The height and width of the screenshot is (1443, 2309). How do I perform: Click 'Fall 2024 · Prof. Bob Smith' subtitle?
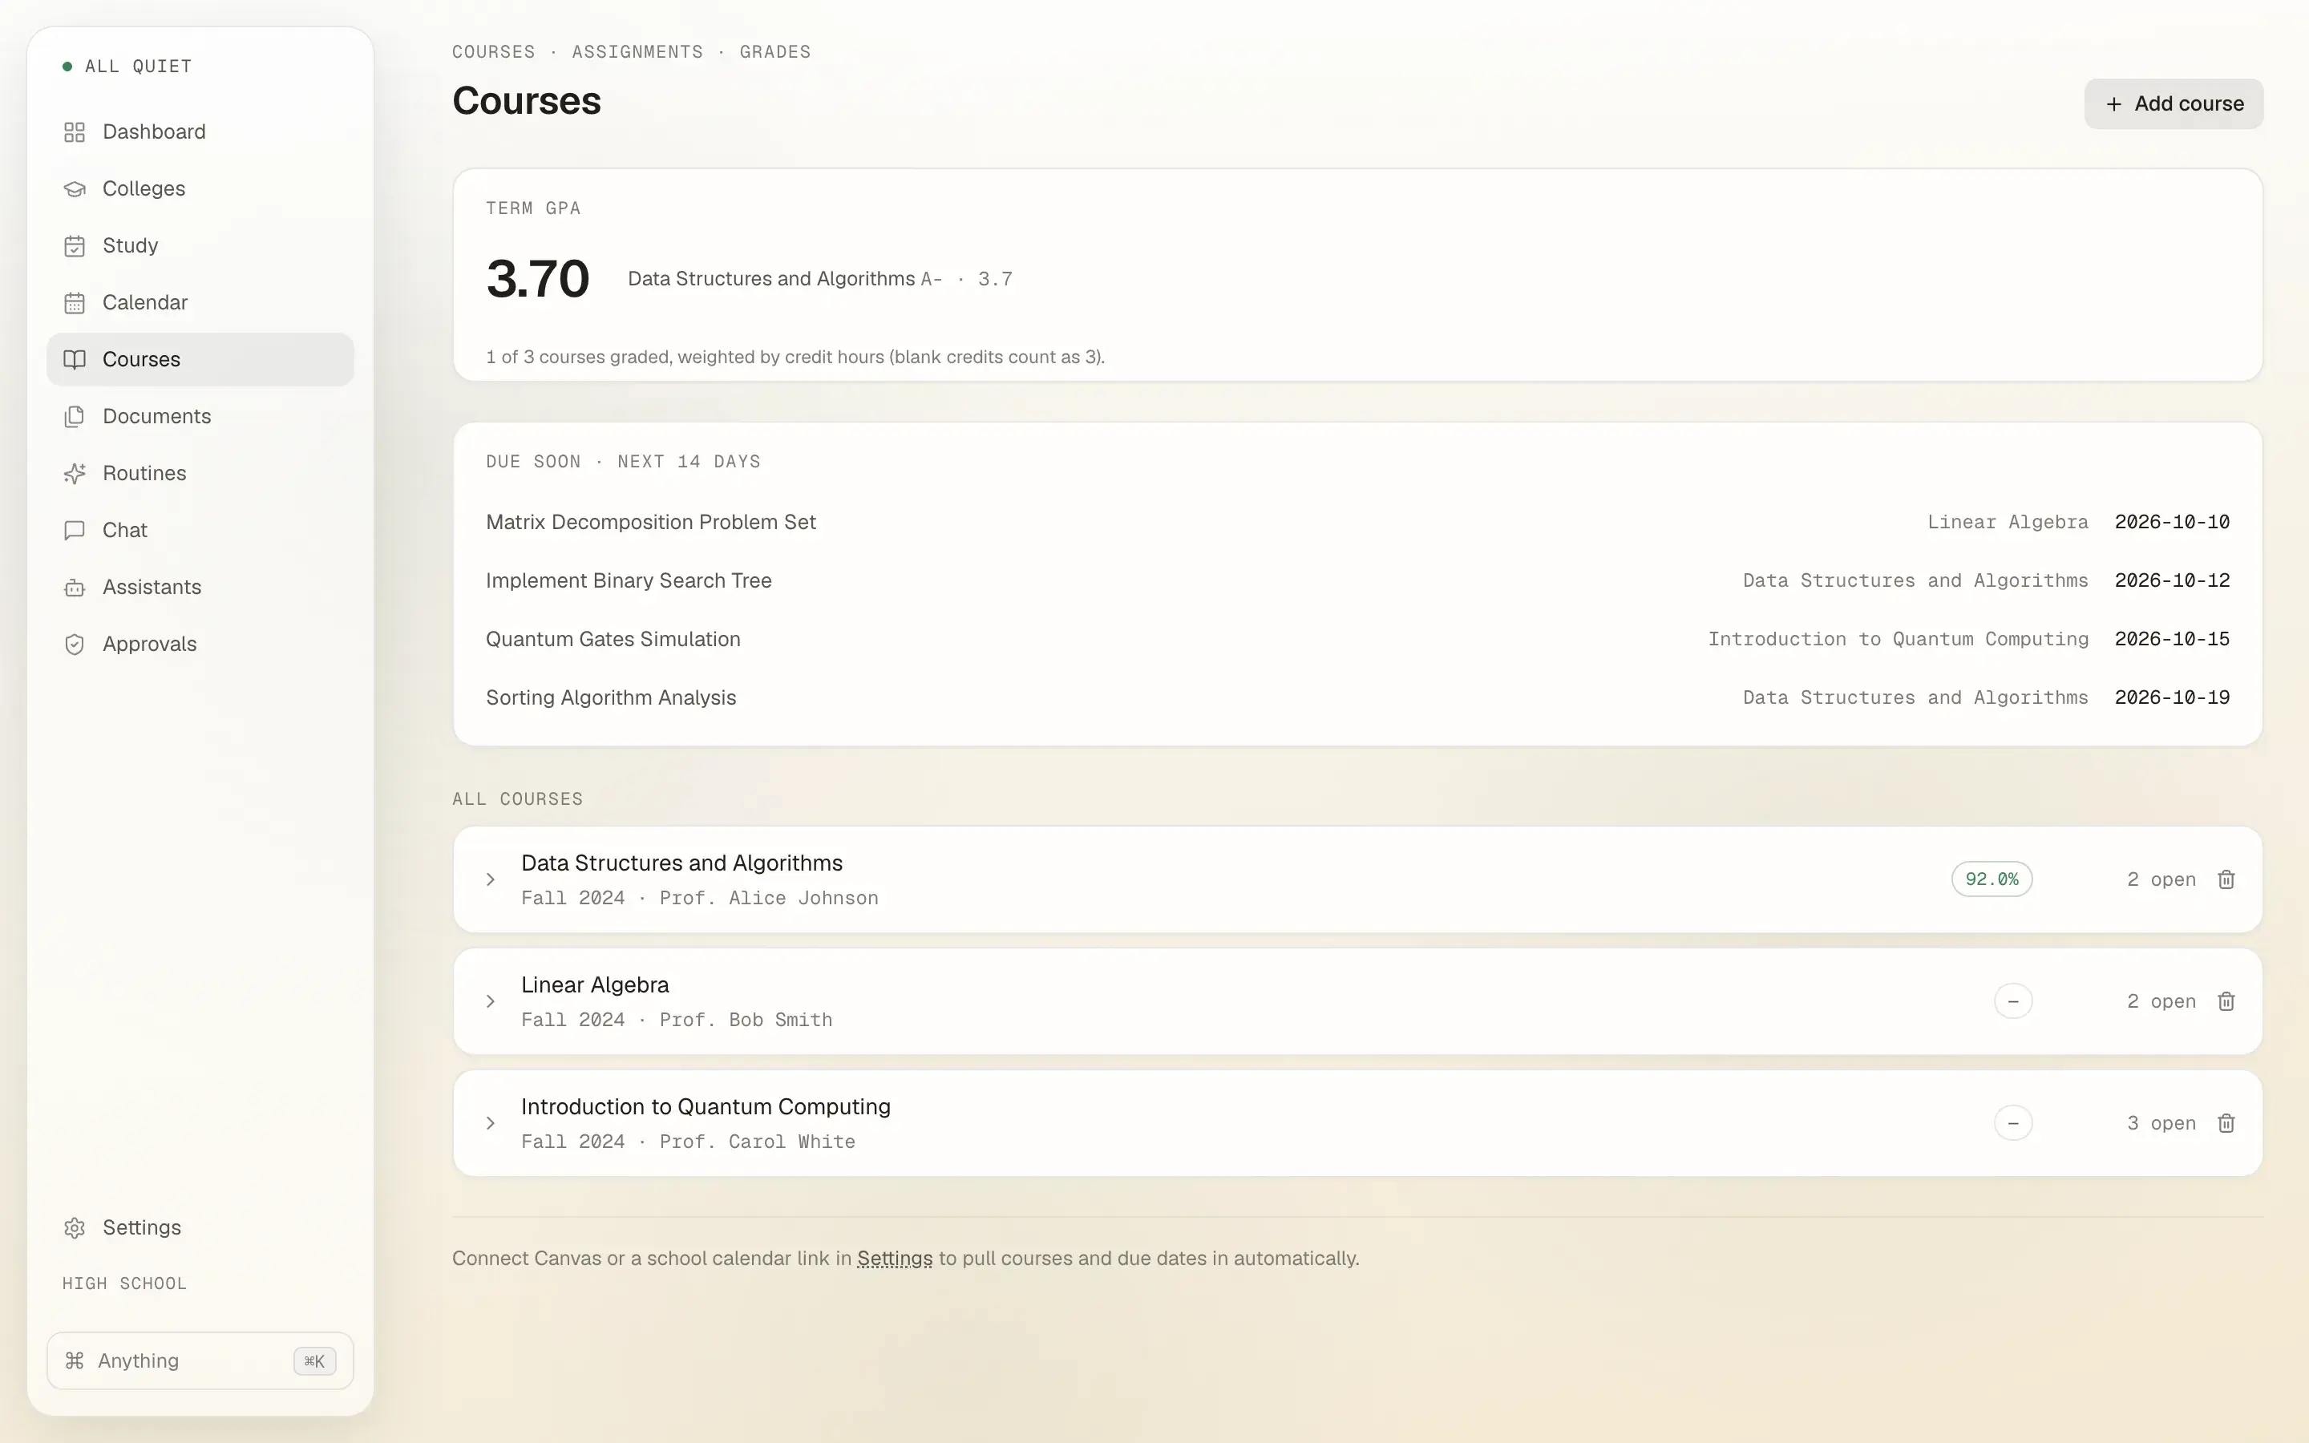(677, 1021)
